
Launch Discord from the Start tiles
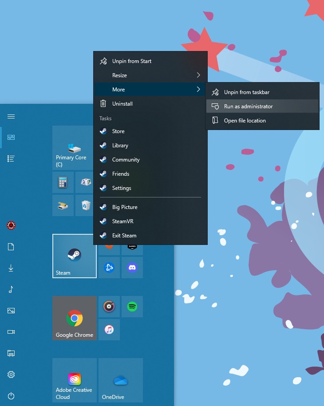tap(132, 268)
